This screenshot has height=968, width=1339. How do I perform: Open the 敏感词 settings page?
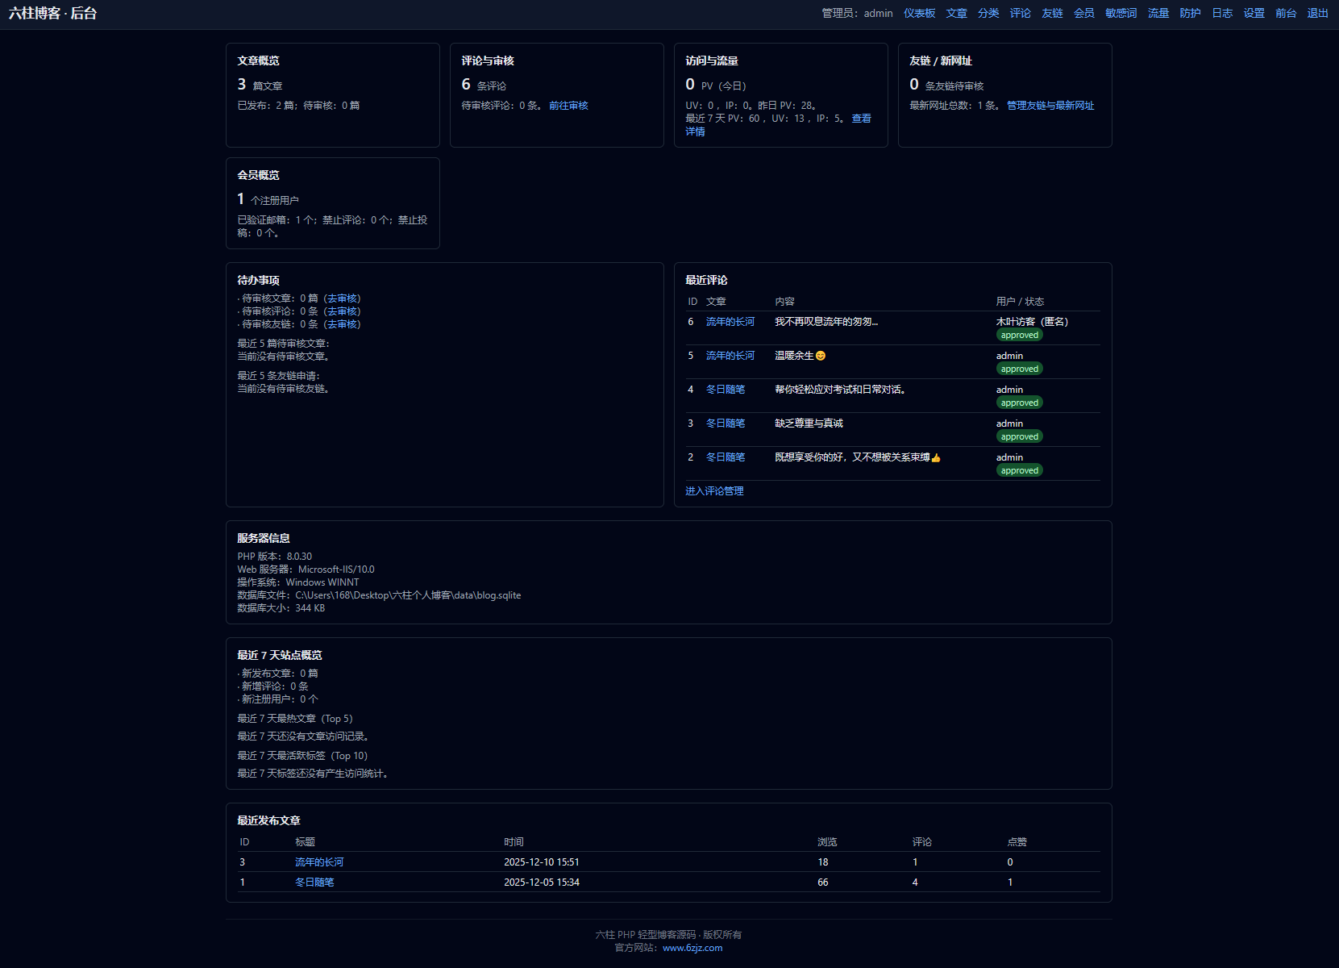click(x=1121, y=13)
